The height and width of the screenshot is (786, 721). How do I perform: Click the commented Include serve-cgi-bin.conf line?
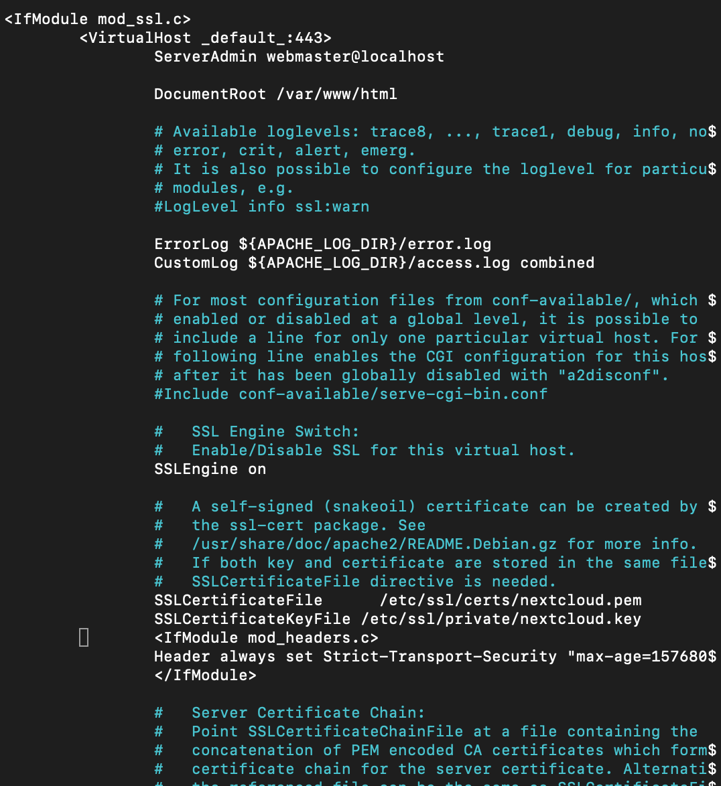click(x=350, y=394)
